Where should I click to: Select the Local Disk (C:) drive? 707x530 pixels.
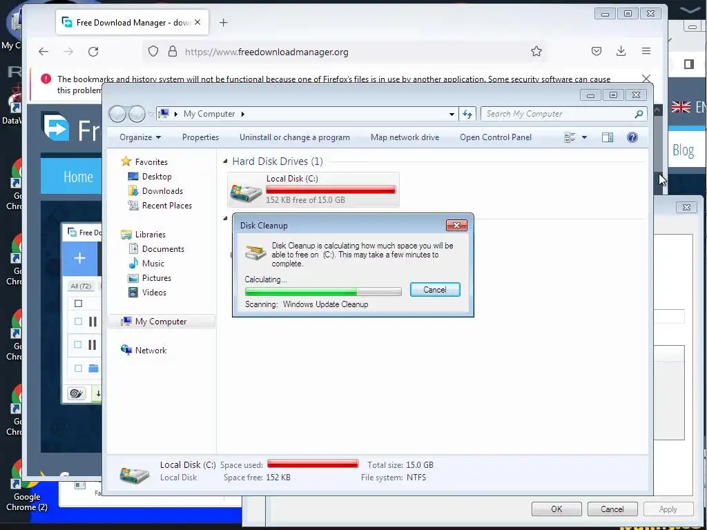click(x=313, y=190)
